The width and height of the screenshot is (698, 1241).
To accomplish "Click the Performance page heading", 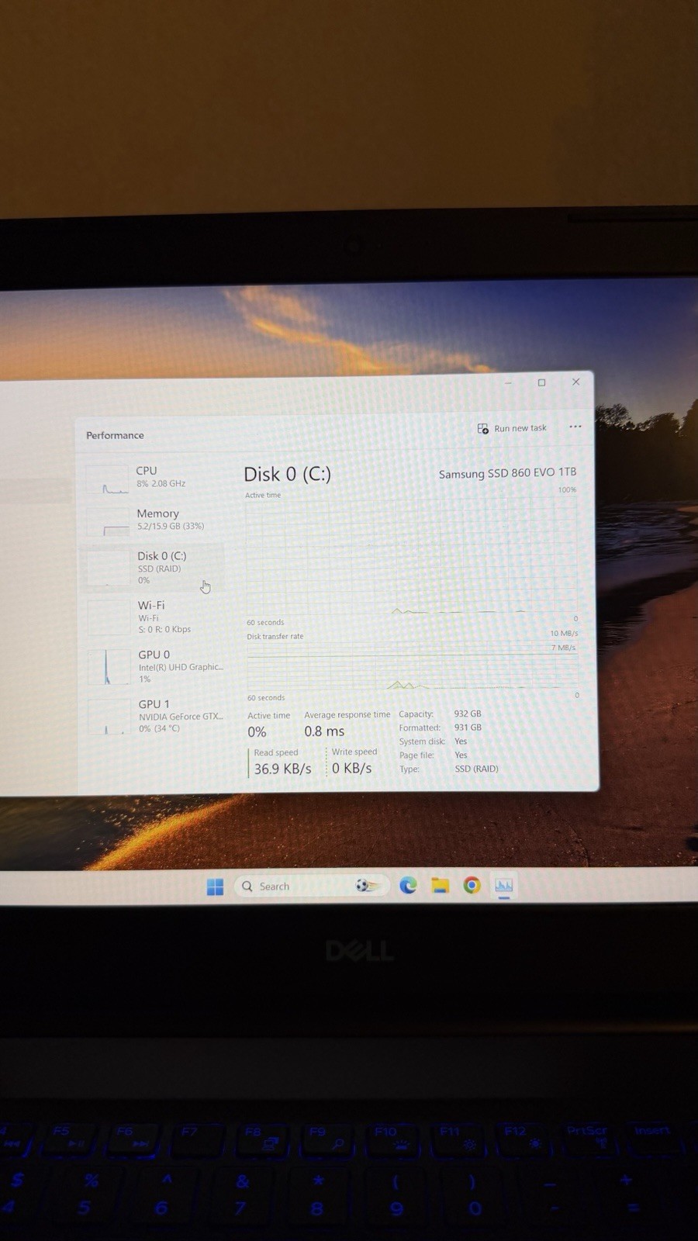I will pos(115,435).
